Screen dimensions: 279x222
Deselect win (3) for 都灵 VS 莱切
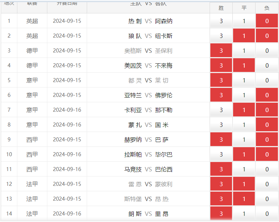point(221,80)
